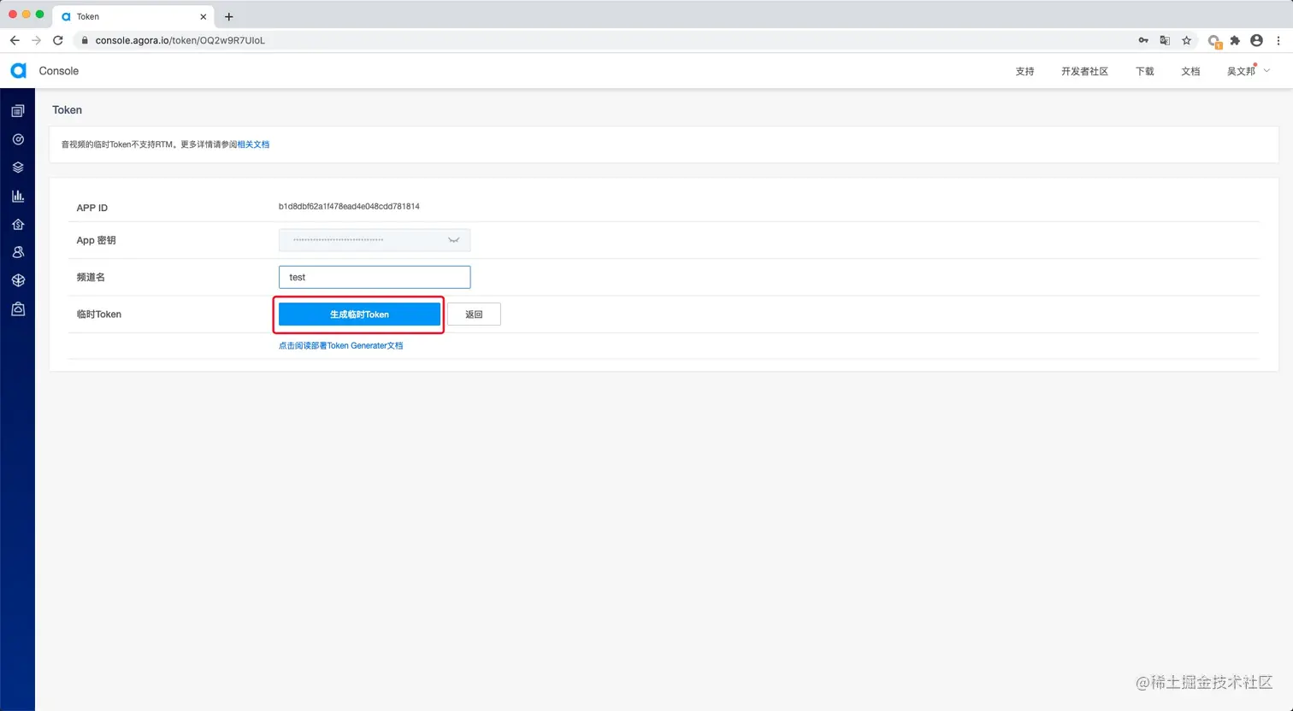
Task: Click the saved password key icon
Action: [x=1143, y=40]
